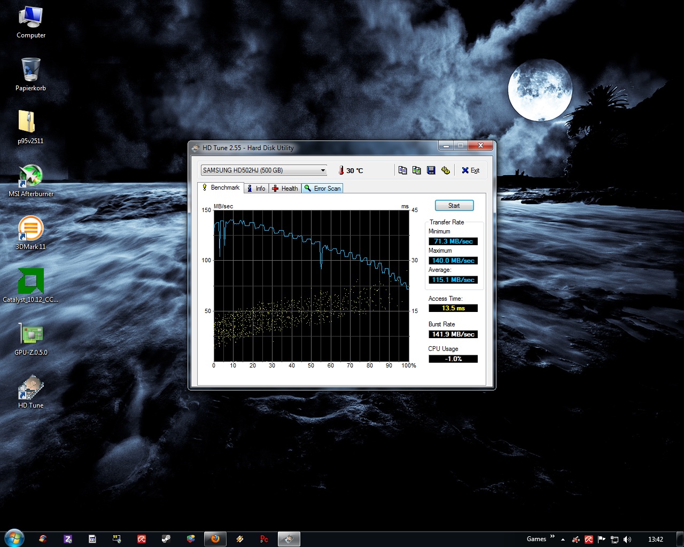Expand the Games toolbar chevron
Screen dimensions: 684x547
pos(552,537)
